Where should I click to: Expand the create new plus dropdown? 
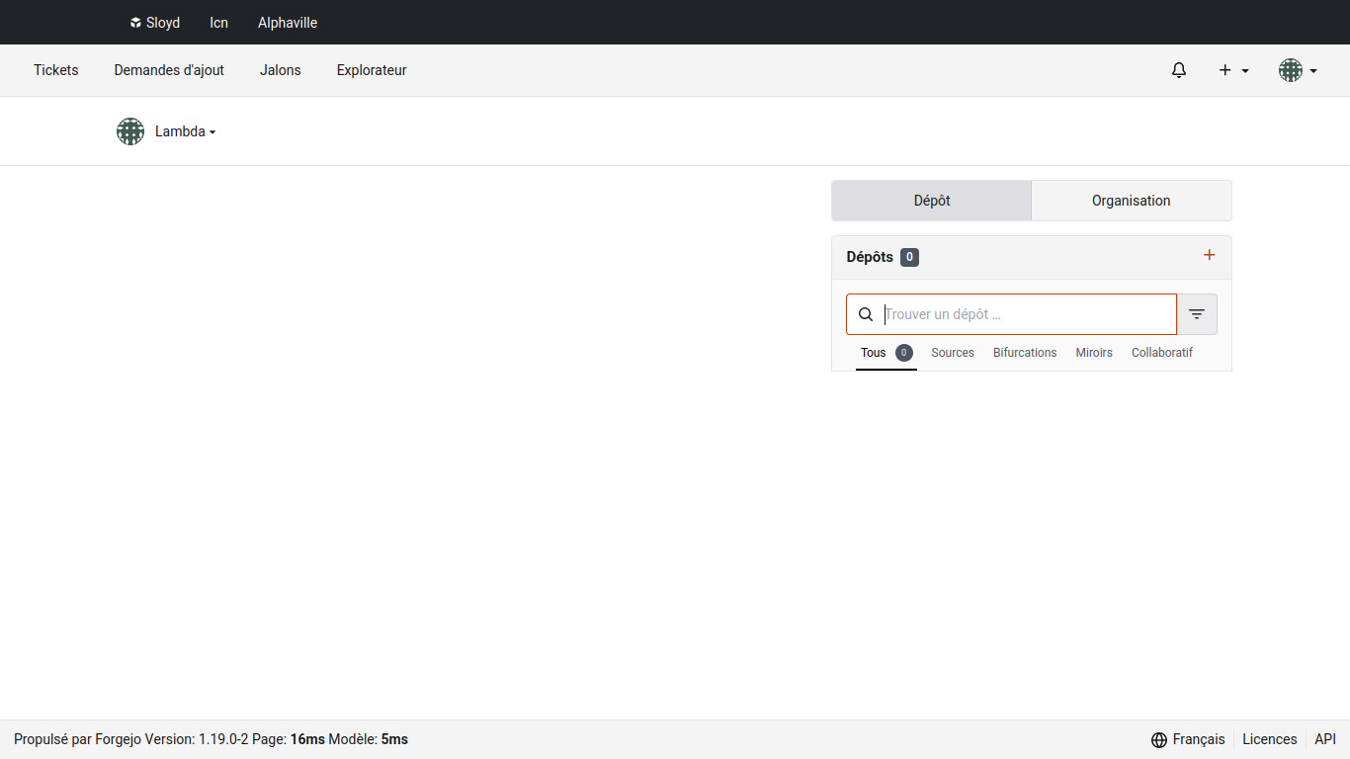pyautogui.click(x=1233, y=70)
